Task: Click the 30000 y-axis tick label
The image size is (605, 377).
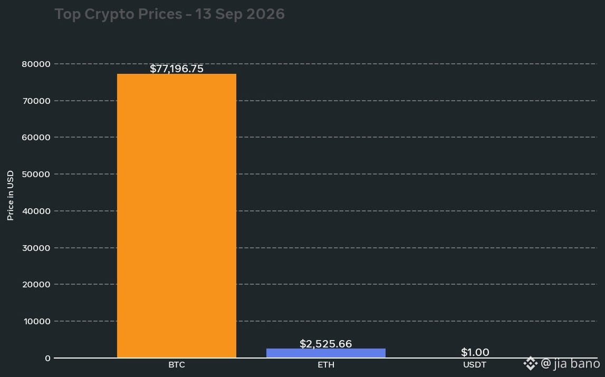Action: [36, 248]
